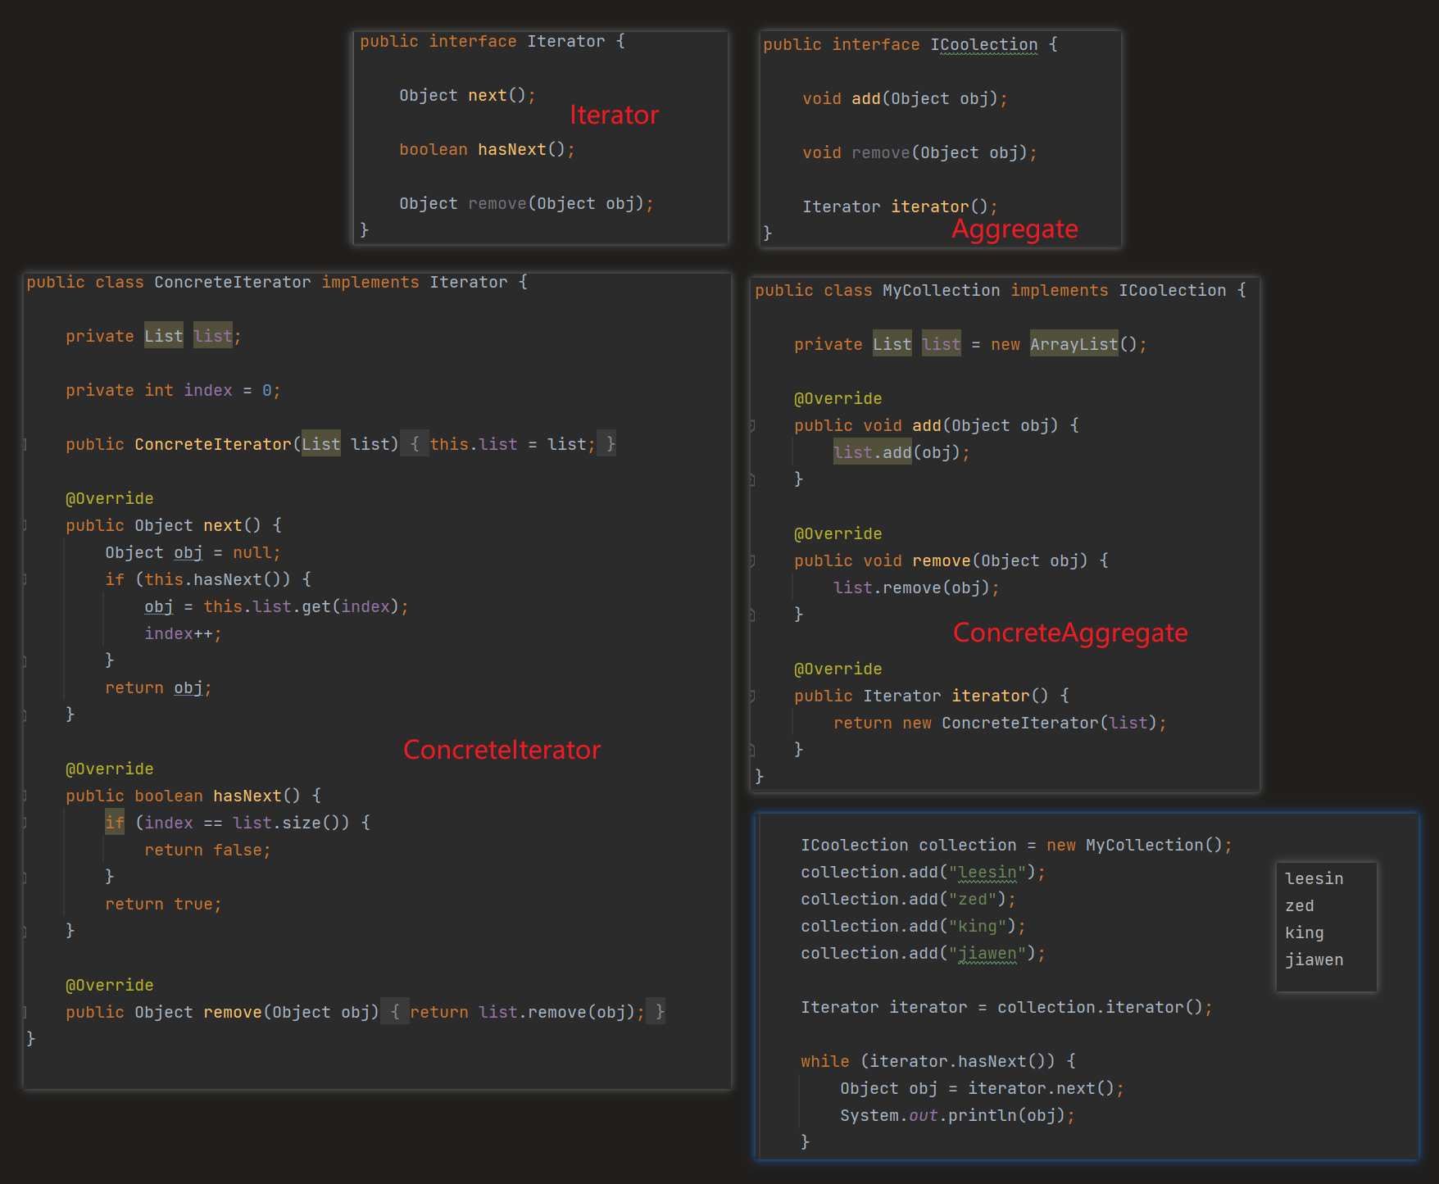Click 'leesin' in the output box
Screen dimensions: 1439x1184
pyautogui.click(x=1314, y=879)
